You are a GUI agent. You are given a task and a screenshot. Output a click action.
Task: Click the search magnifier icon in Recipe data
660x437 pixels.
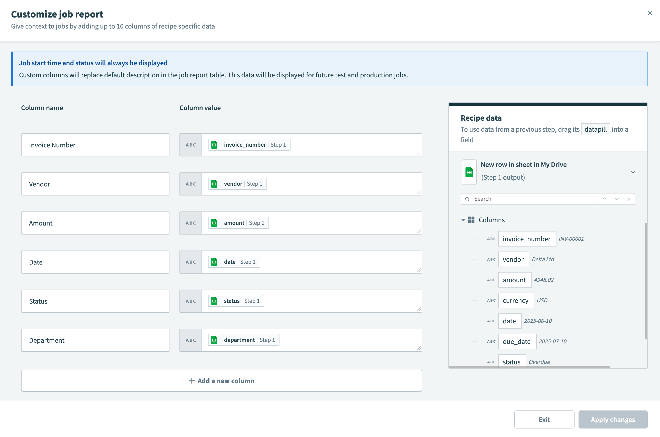tap(467, 199)
